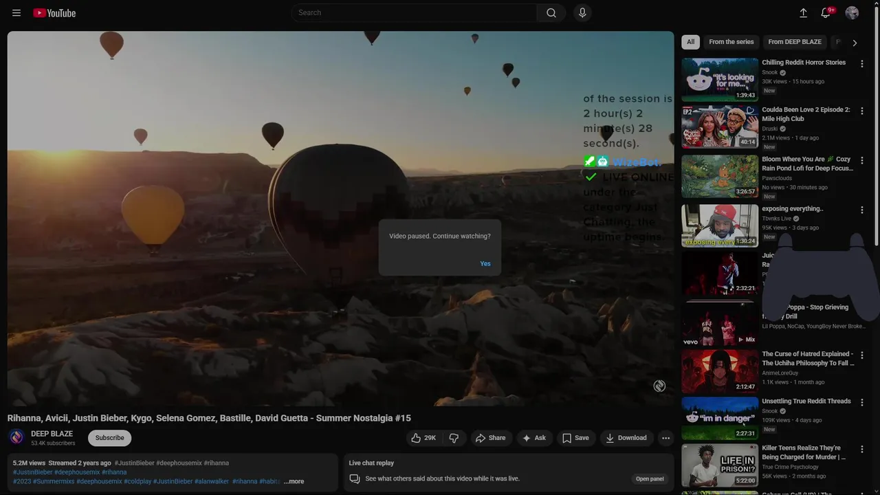Viewport: 880px width, 495px height.
Task: Open account avatar menu
Action: [852, 13]
